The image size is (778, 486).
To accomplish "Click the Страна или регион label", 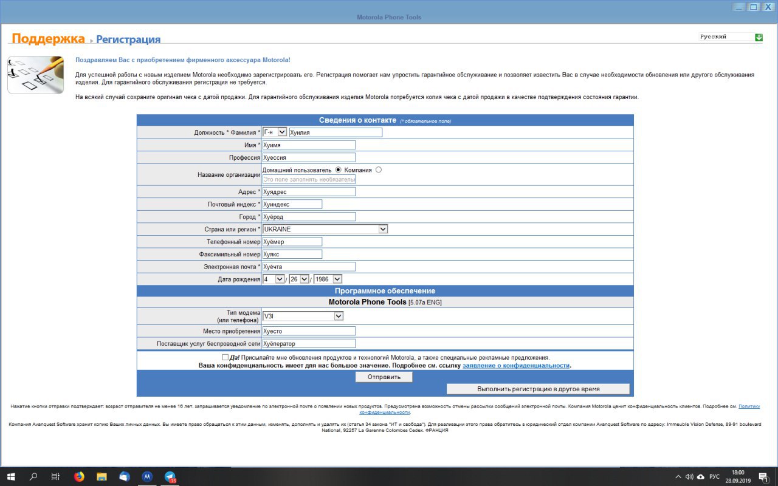I will click(x=232, y=230).
